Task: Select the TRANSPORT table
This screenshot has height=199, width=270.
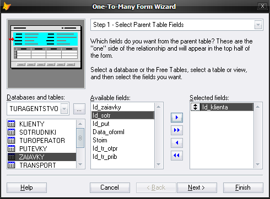Action: coord(42,165)
